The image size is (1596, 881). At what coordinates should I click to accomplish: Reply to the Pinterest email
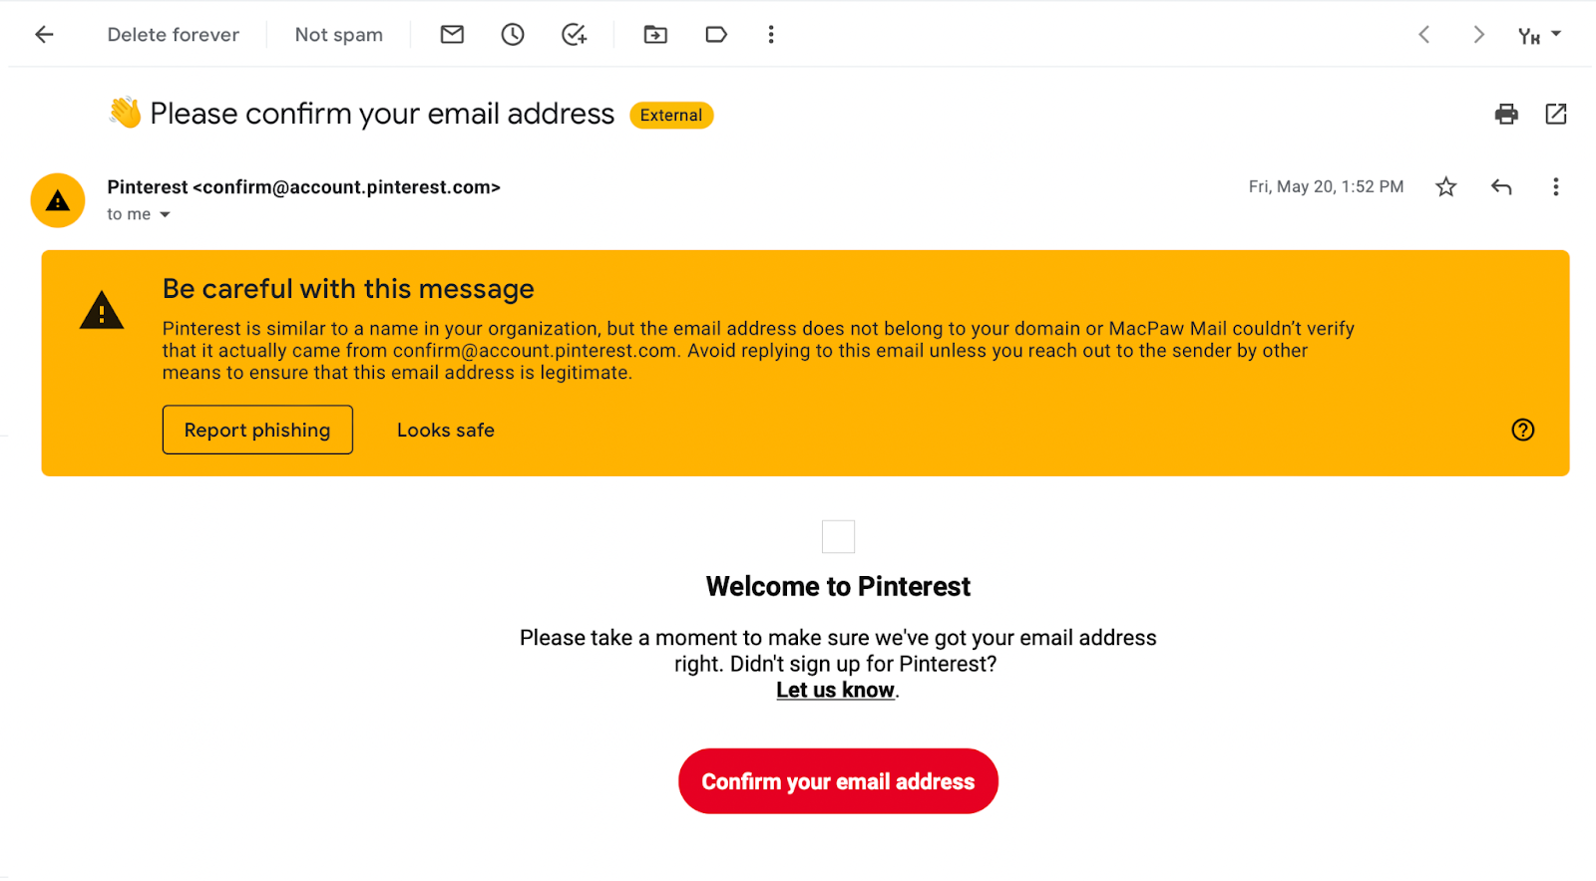click(x=1500, y=186)
